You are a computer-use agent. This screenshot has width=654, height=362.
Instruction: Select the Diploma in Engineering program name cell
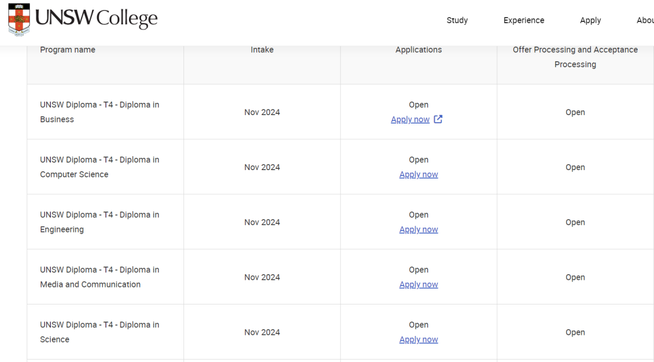coord(105,222)
